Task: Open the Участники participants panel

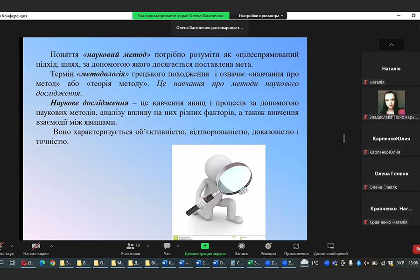Action: tap(130, 249)
